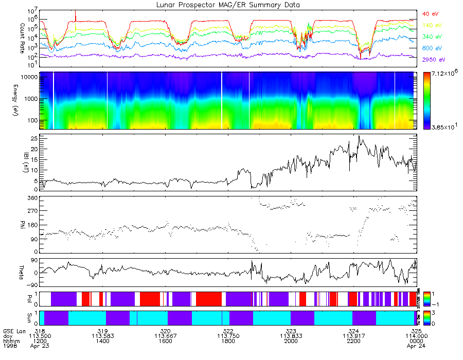Click the Energy (eV) y-axis label
The image size is (463, 360).
point(22,100)
